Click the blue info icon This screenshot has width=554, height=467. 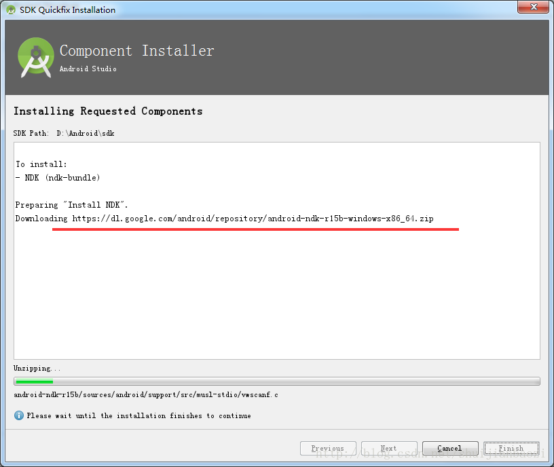pyautogui.click(x=19, y=415)
